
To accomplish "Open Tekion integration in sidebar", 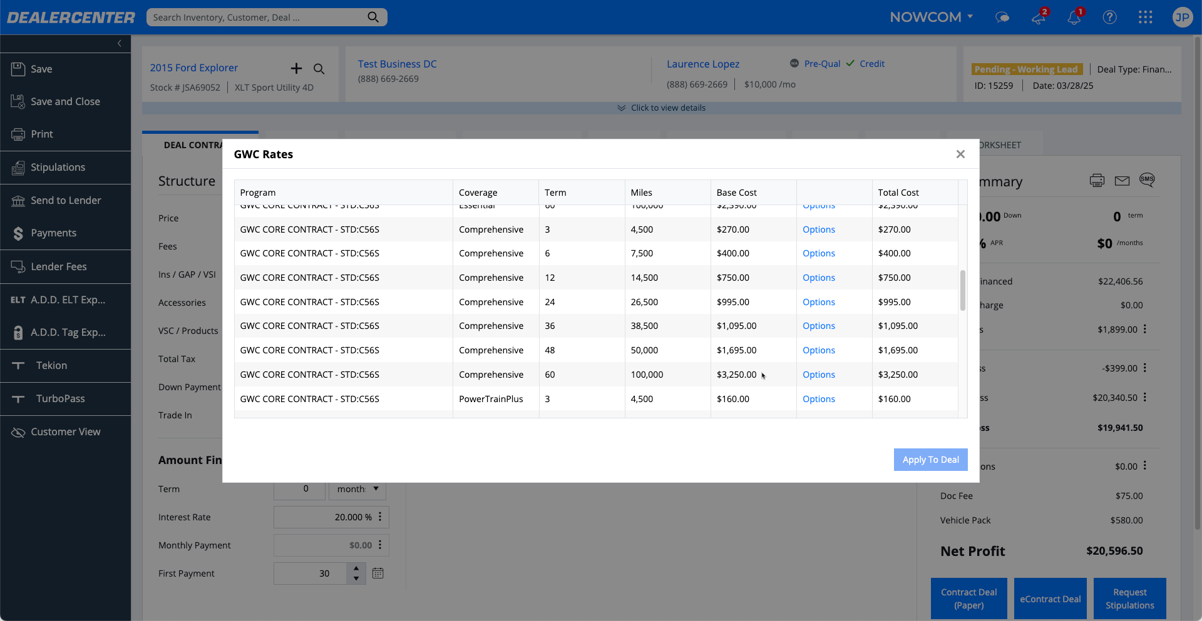I will (65, 365).
